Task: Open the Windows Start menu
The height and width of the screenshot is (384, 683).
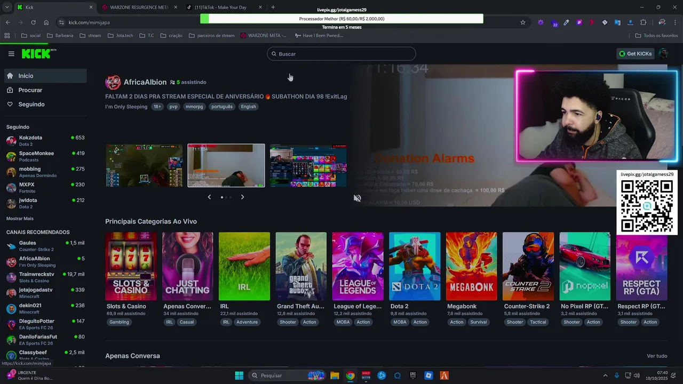Action: point(239,375)
